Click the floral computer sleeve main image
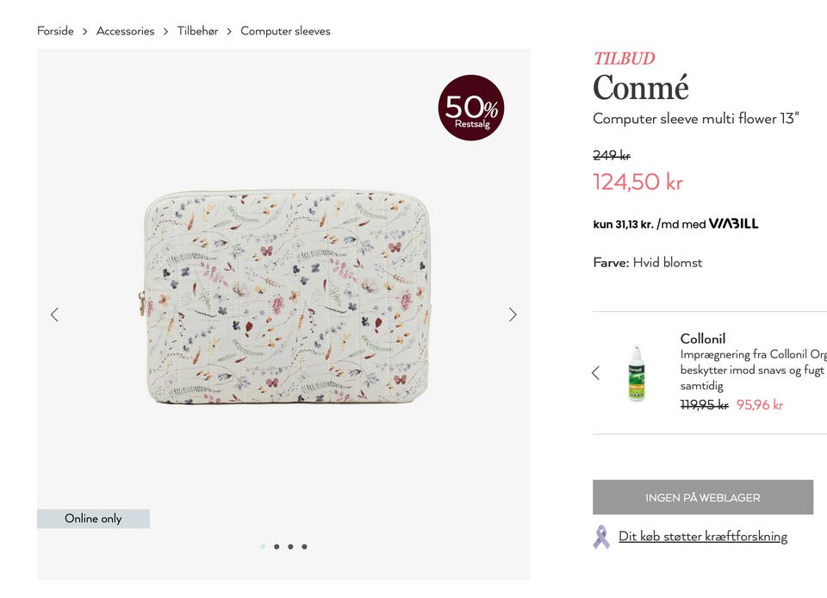This screenshot has width=827, height=598. (287, 297)
